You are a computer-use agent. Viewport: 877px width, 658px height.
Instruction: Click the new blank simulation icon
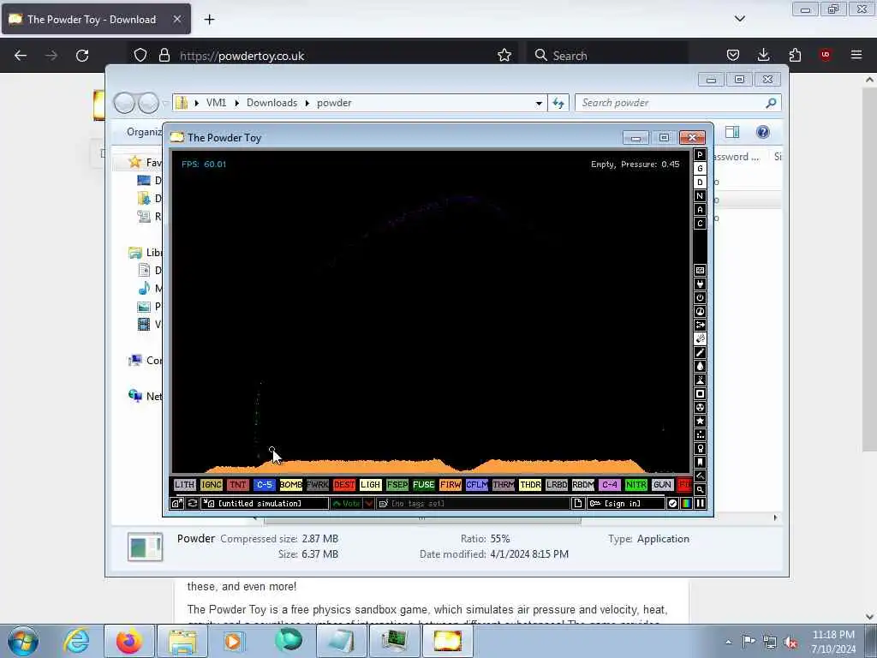click(x=578, y=503)
